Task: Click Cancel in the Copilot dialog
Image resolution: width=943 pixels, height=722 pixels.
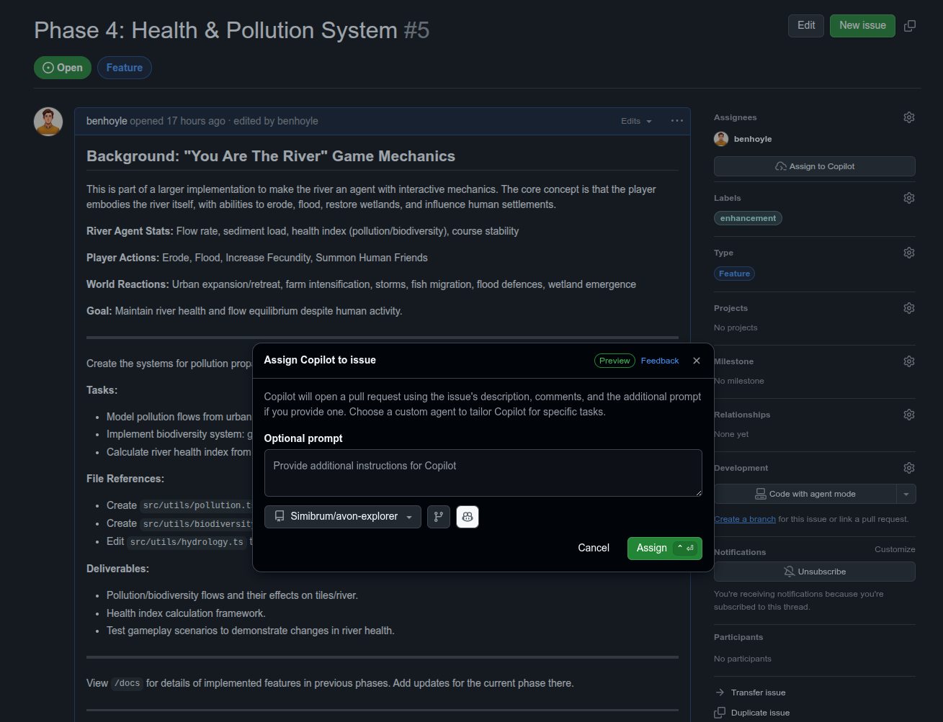Action: coord(593,548)
